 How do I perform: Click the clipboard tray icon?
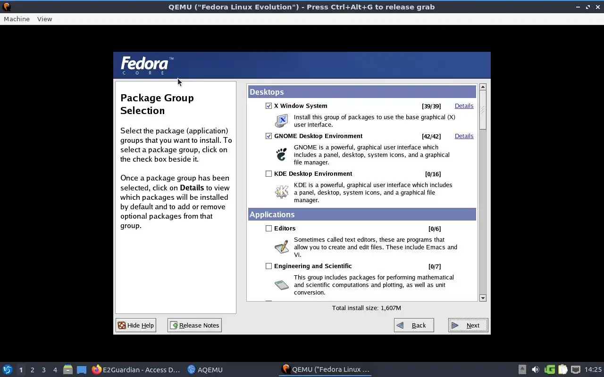(x=562, y=369)
